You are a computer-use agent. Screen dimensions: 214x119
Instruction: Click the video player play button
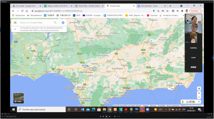(106, 116)
